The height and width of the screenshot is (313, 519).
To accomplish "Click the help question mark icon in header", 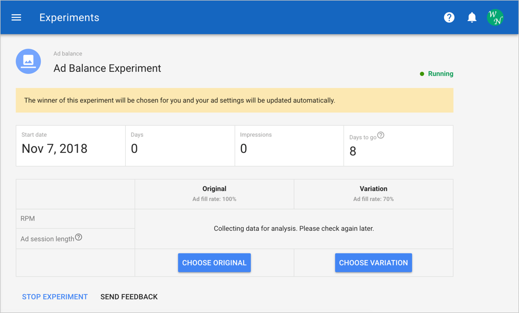I will (449, 17).
